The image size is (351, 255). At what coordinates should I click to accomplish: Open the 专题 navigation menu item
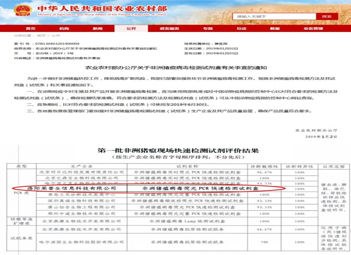(x=208, y=28)
